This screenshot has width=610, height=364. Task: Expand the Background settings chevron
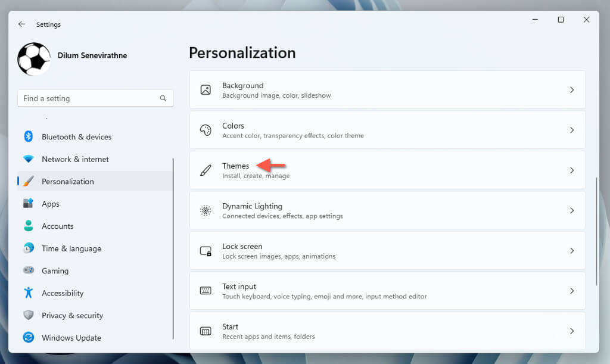(572, 90)
